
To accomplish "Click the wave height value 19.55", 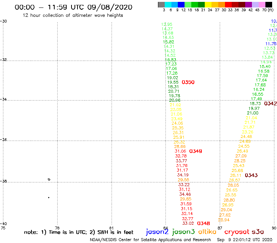I will click(x=173, y=82).
